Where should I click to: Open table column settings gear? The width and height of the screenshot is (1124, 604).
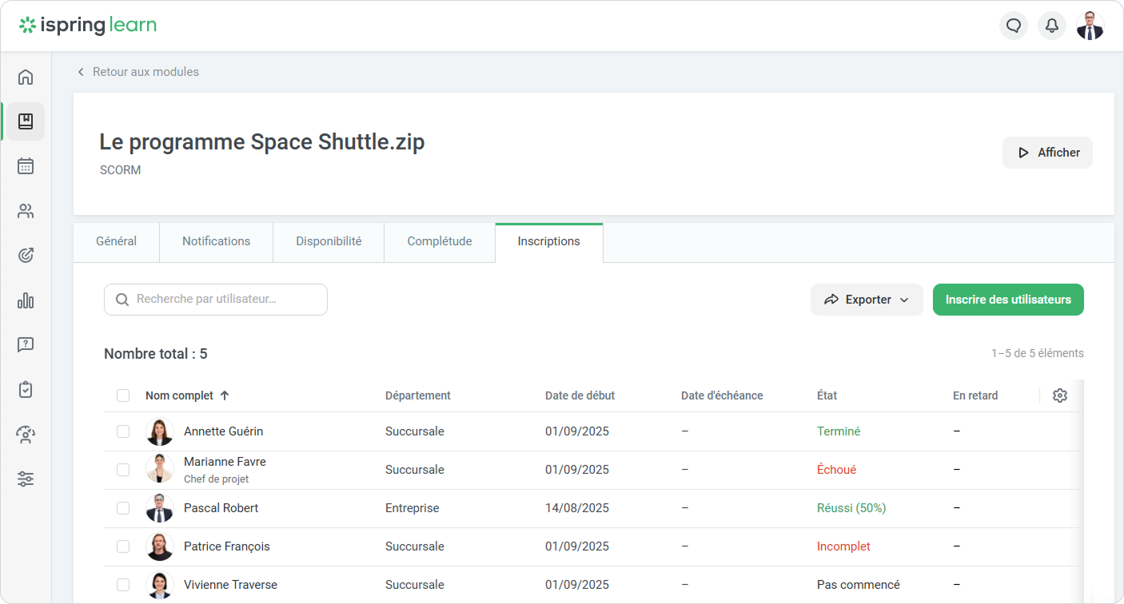tap(1060, 395)
